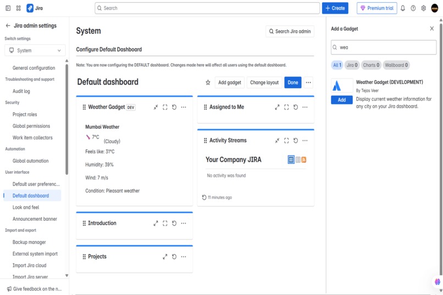This screenshot has width=443, height=295.
Task: Open External system import
Action: coord(35,254)
